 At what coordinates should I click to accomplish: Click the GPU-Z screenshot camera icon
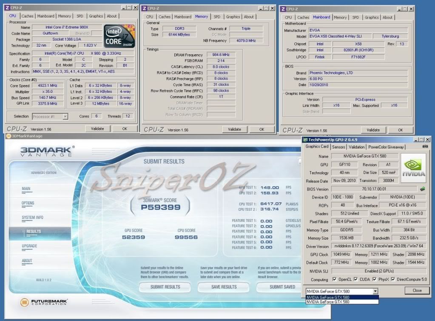pos(425,147)
